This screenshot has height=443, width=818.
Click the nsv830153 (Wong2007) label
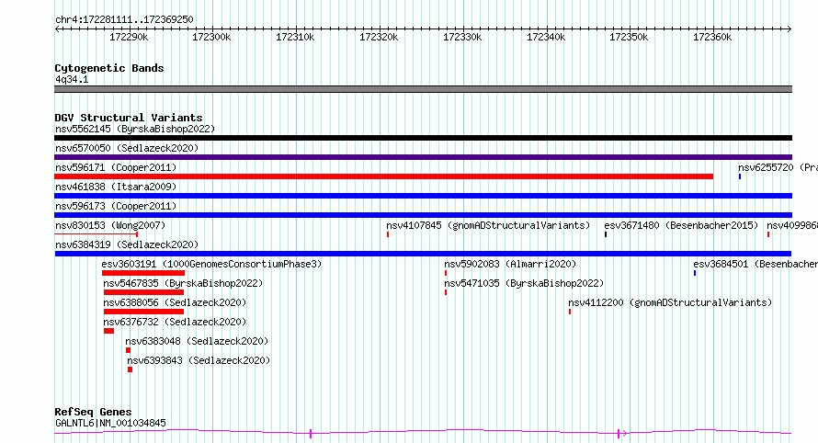(x=110, y=225)
